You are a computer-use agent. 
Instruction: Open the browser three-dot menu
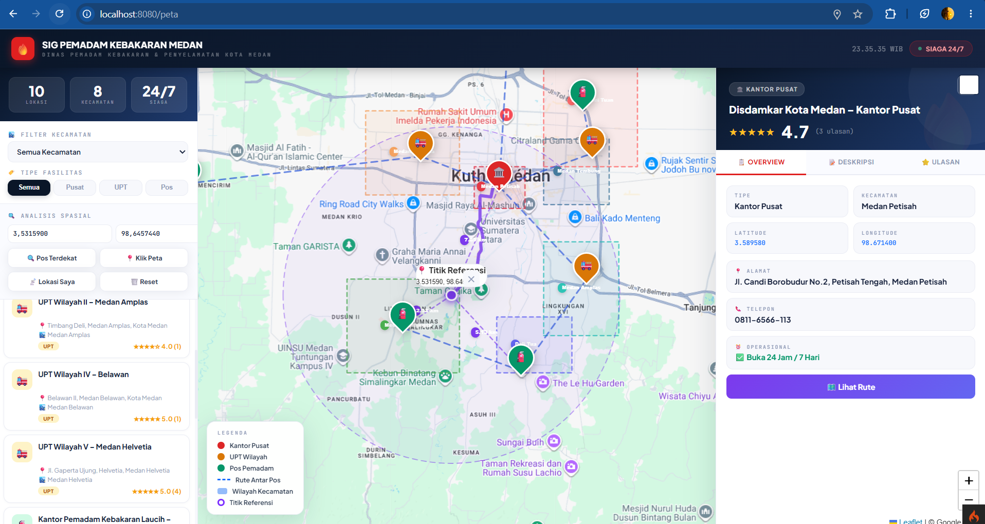971,14
